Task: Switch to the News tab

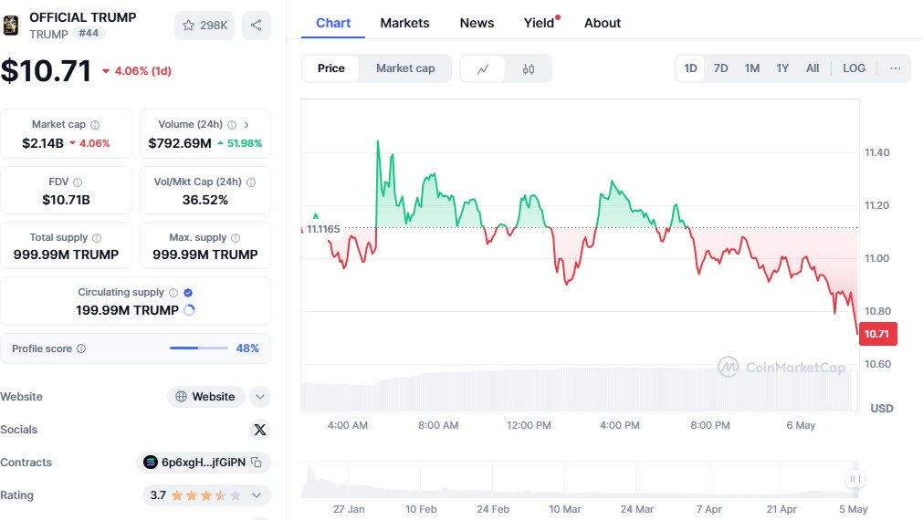Action: click(x=477, y=23)
